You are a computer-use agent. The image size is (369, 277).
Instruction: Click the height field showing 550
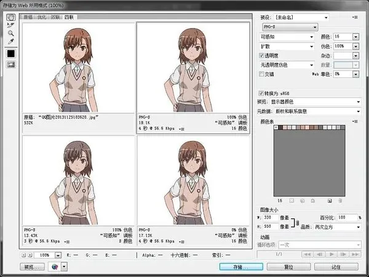click(271, 227)
